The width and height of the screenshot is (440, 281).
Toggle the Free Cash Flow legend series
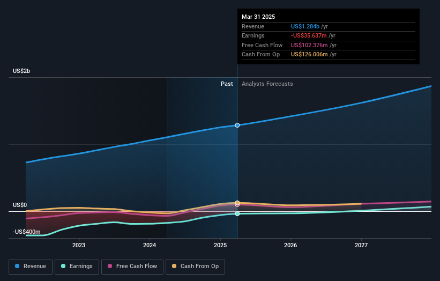point(132,267)
